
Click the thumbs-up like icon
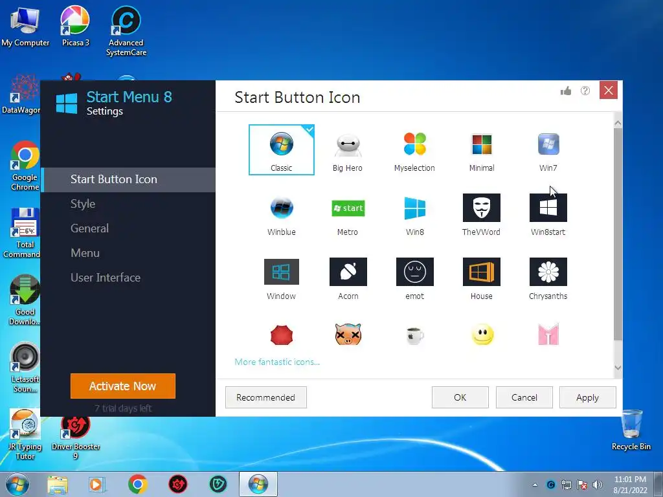566,91
